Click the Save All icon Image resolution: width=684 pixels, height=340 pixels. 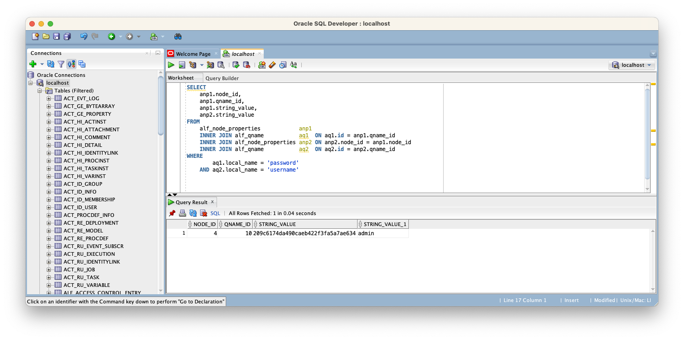point(67,36)
